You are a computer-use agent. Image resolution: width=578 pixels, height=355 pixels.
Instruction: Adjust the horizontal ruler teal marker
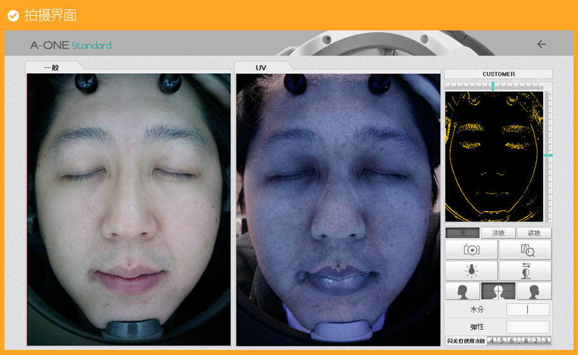point(493,87)
